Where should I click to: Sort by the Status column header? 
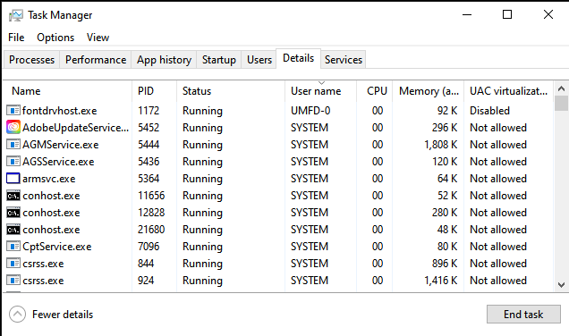coord(231,91)
